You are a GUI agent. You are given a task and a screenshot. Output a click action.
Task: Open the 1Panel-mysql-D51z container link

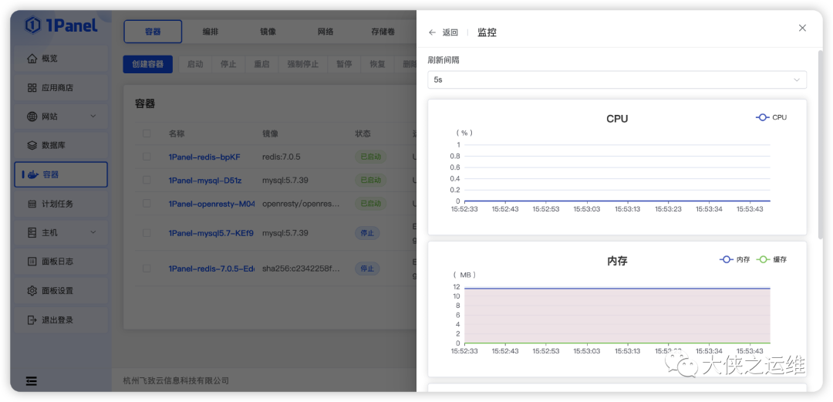(x=205, y=181)
